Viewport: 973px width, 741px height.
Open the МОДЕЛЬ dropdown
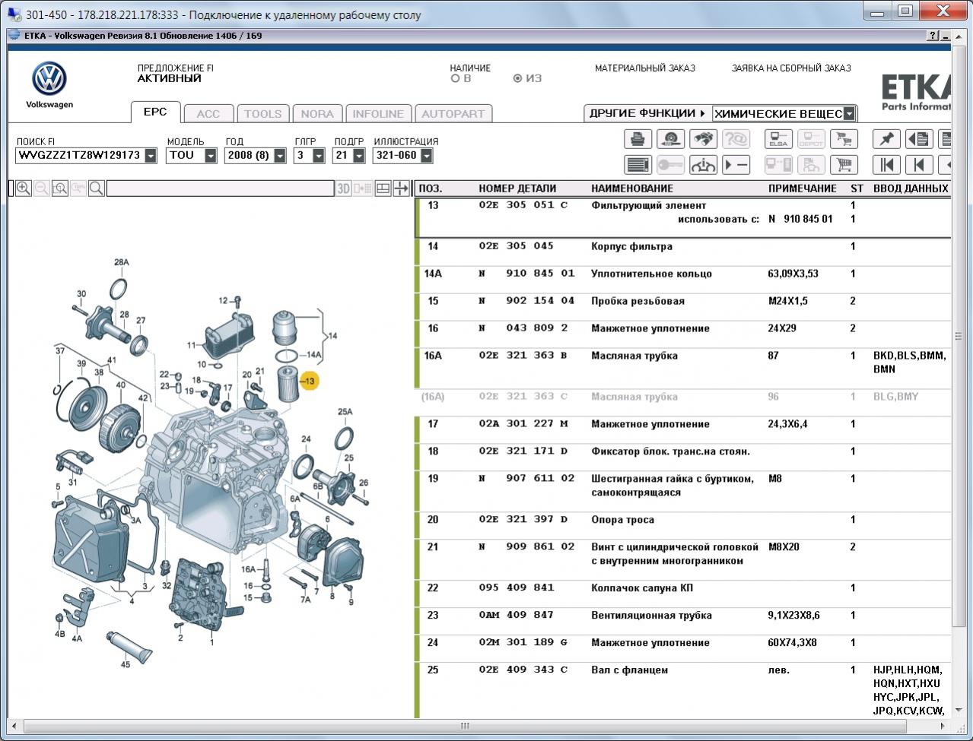point(212,155)
